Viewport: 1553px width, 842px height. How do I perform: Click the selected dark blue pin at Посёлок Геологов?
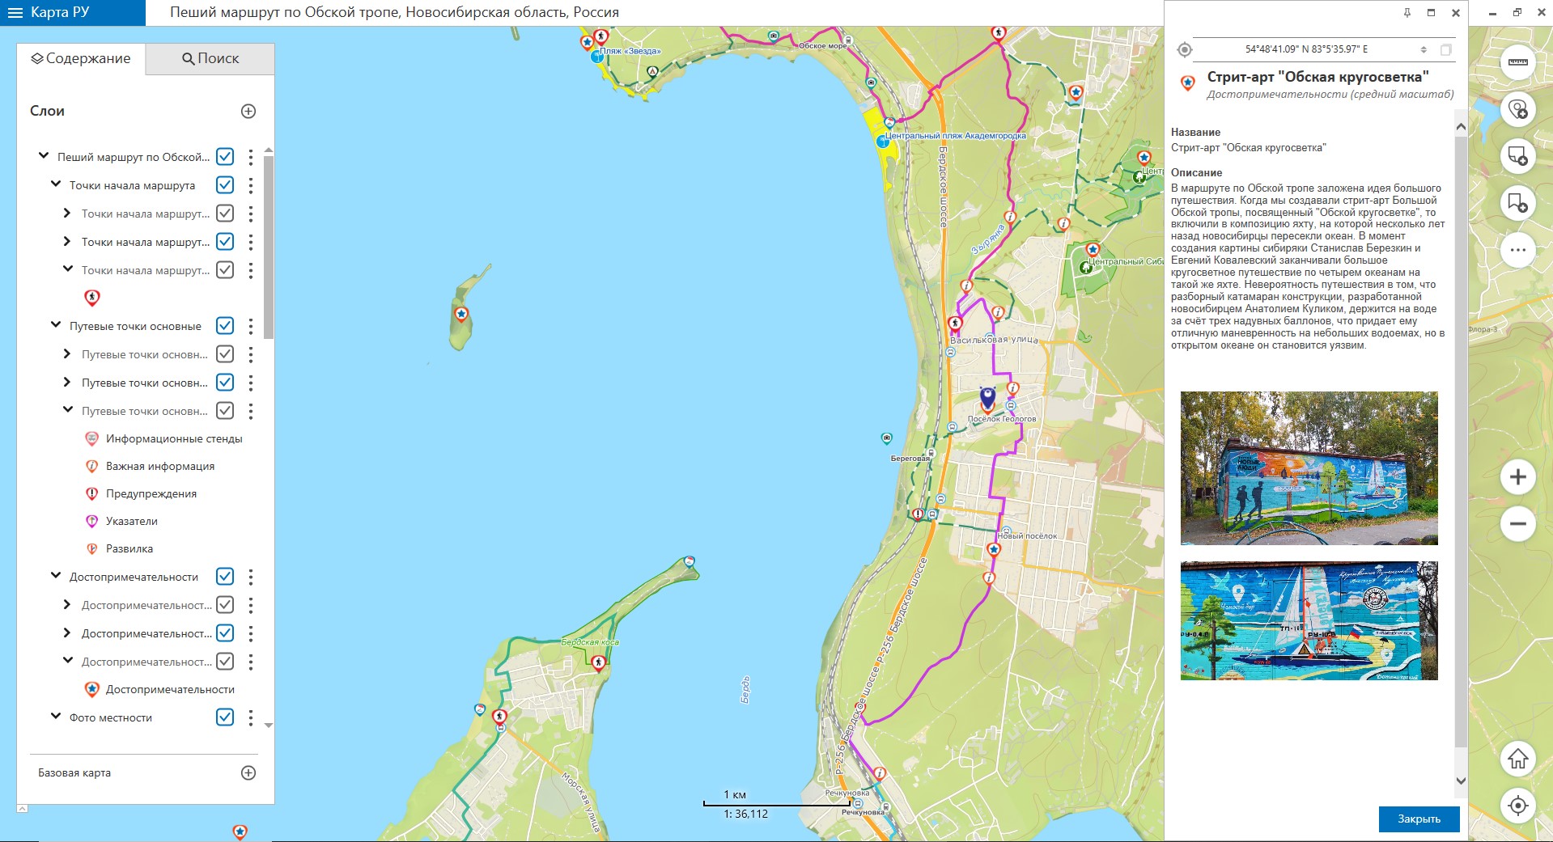[x=987, y=399]
